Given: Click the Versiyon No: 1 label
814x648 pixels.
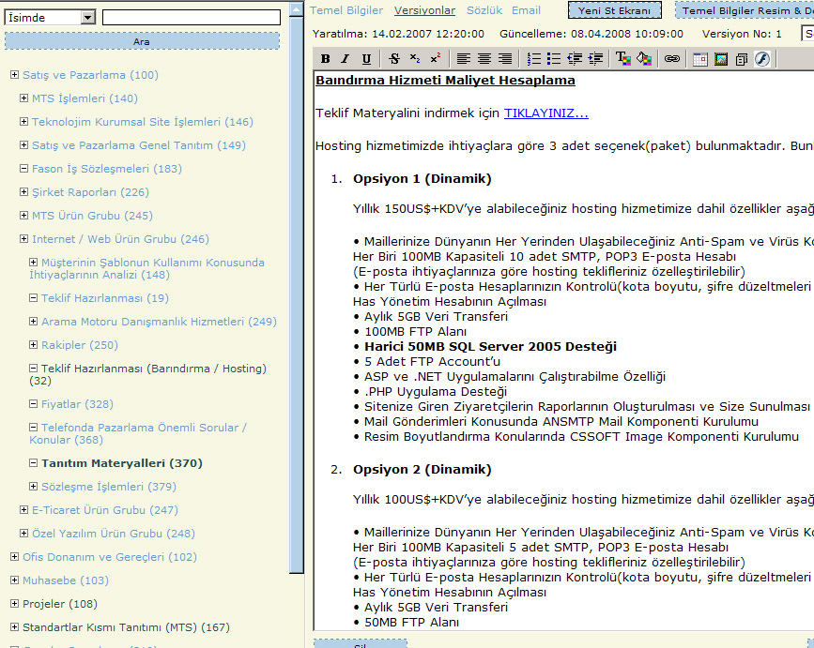Looking at the screenshot, I should [x=742, y=34].
